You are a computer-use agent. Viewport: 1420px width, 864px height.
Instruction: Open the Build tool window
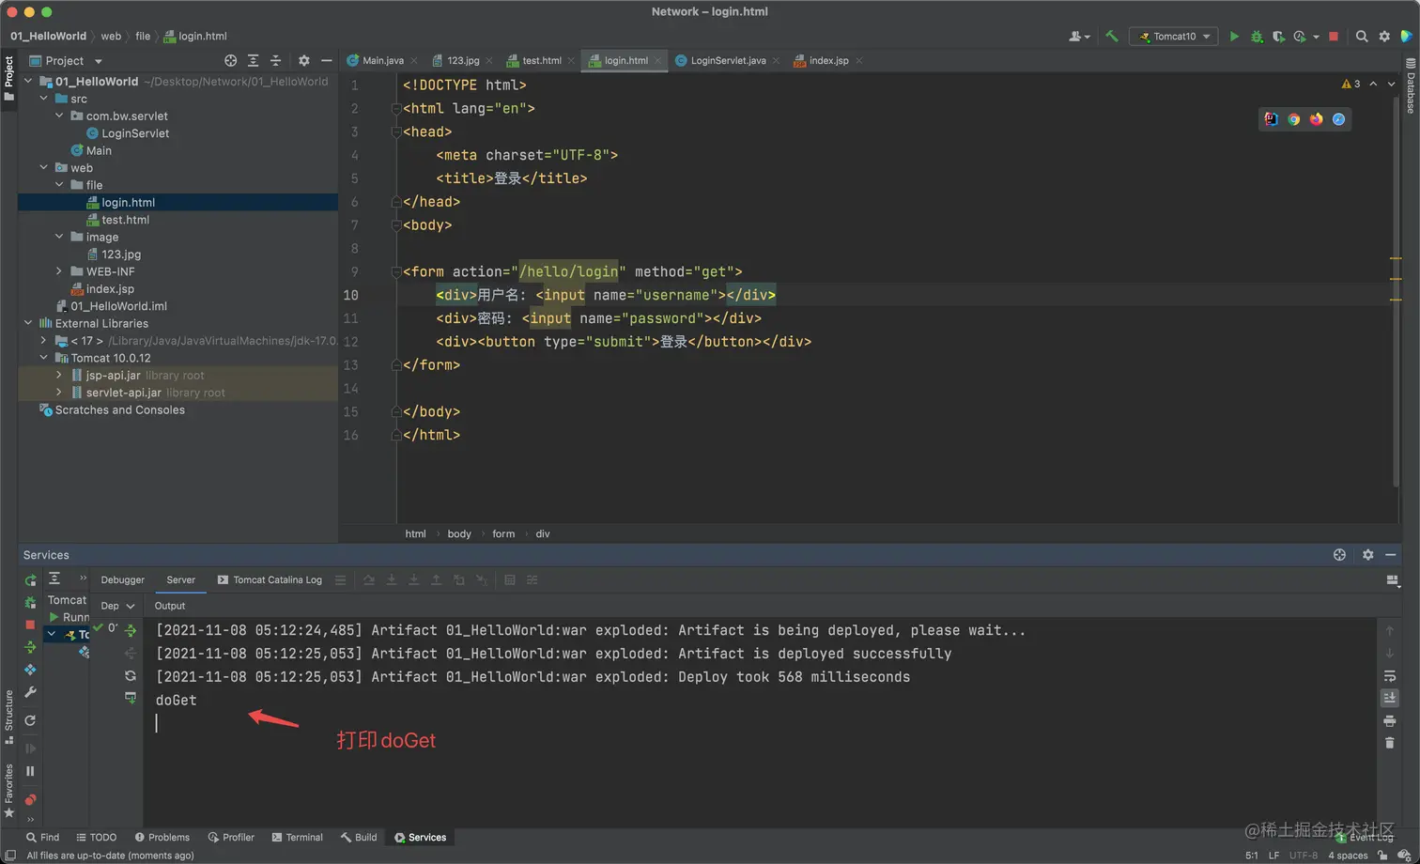tap(359, 838)
